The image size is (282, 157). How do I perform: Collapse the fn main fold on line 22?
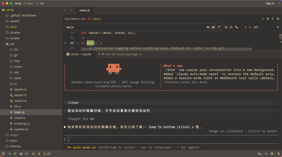pyautogui.click(x=78, y=43)
